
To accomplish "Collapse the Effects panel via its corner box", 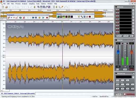I will click(x=133, y=7).
